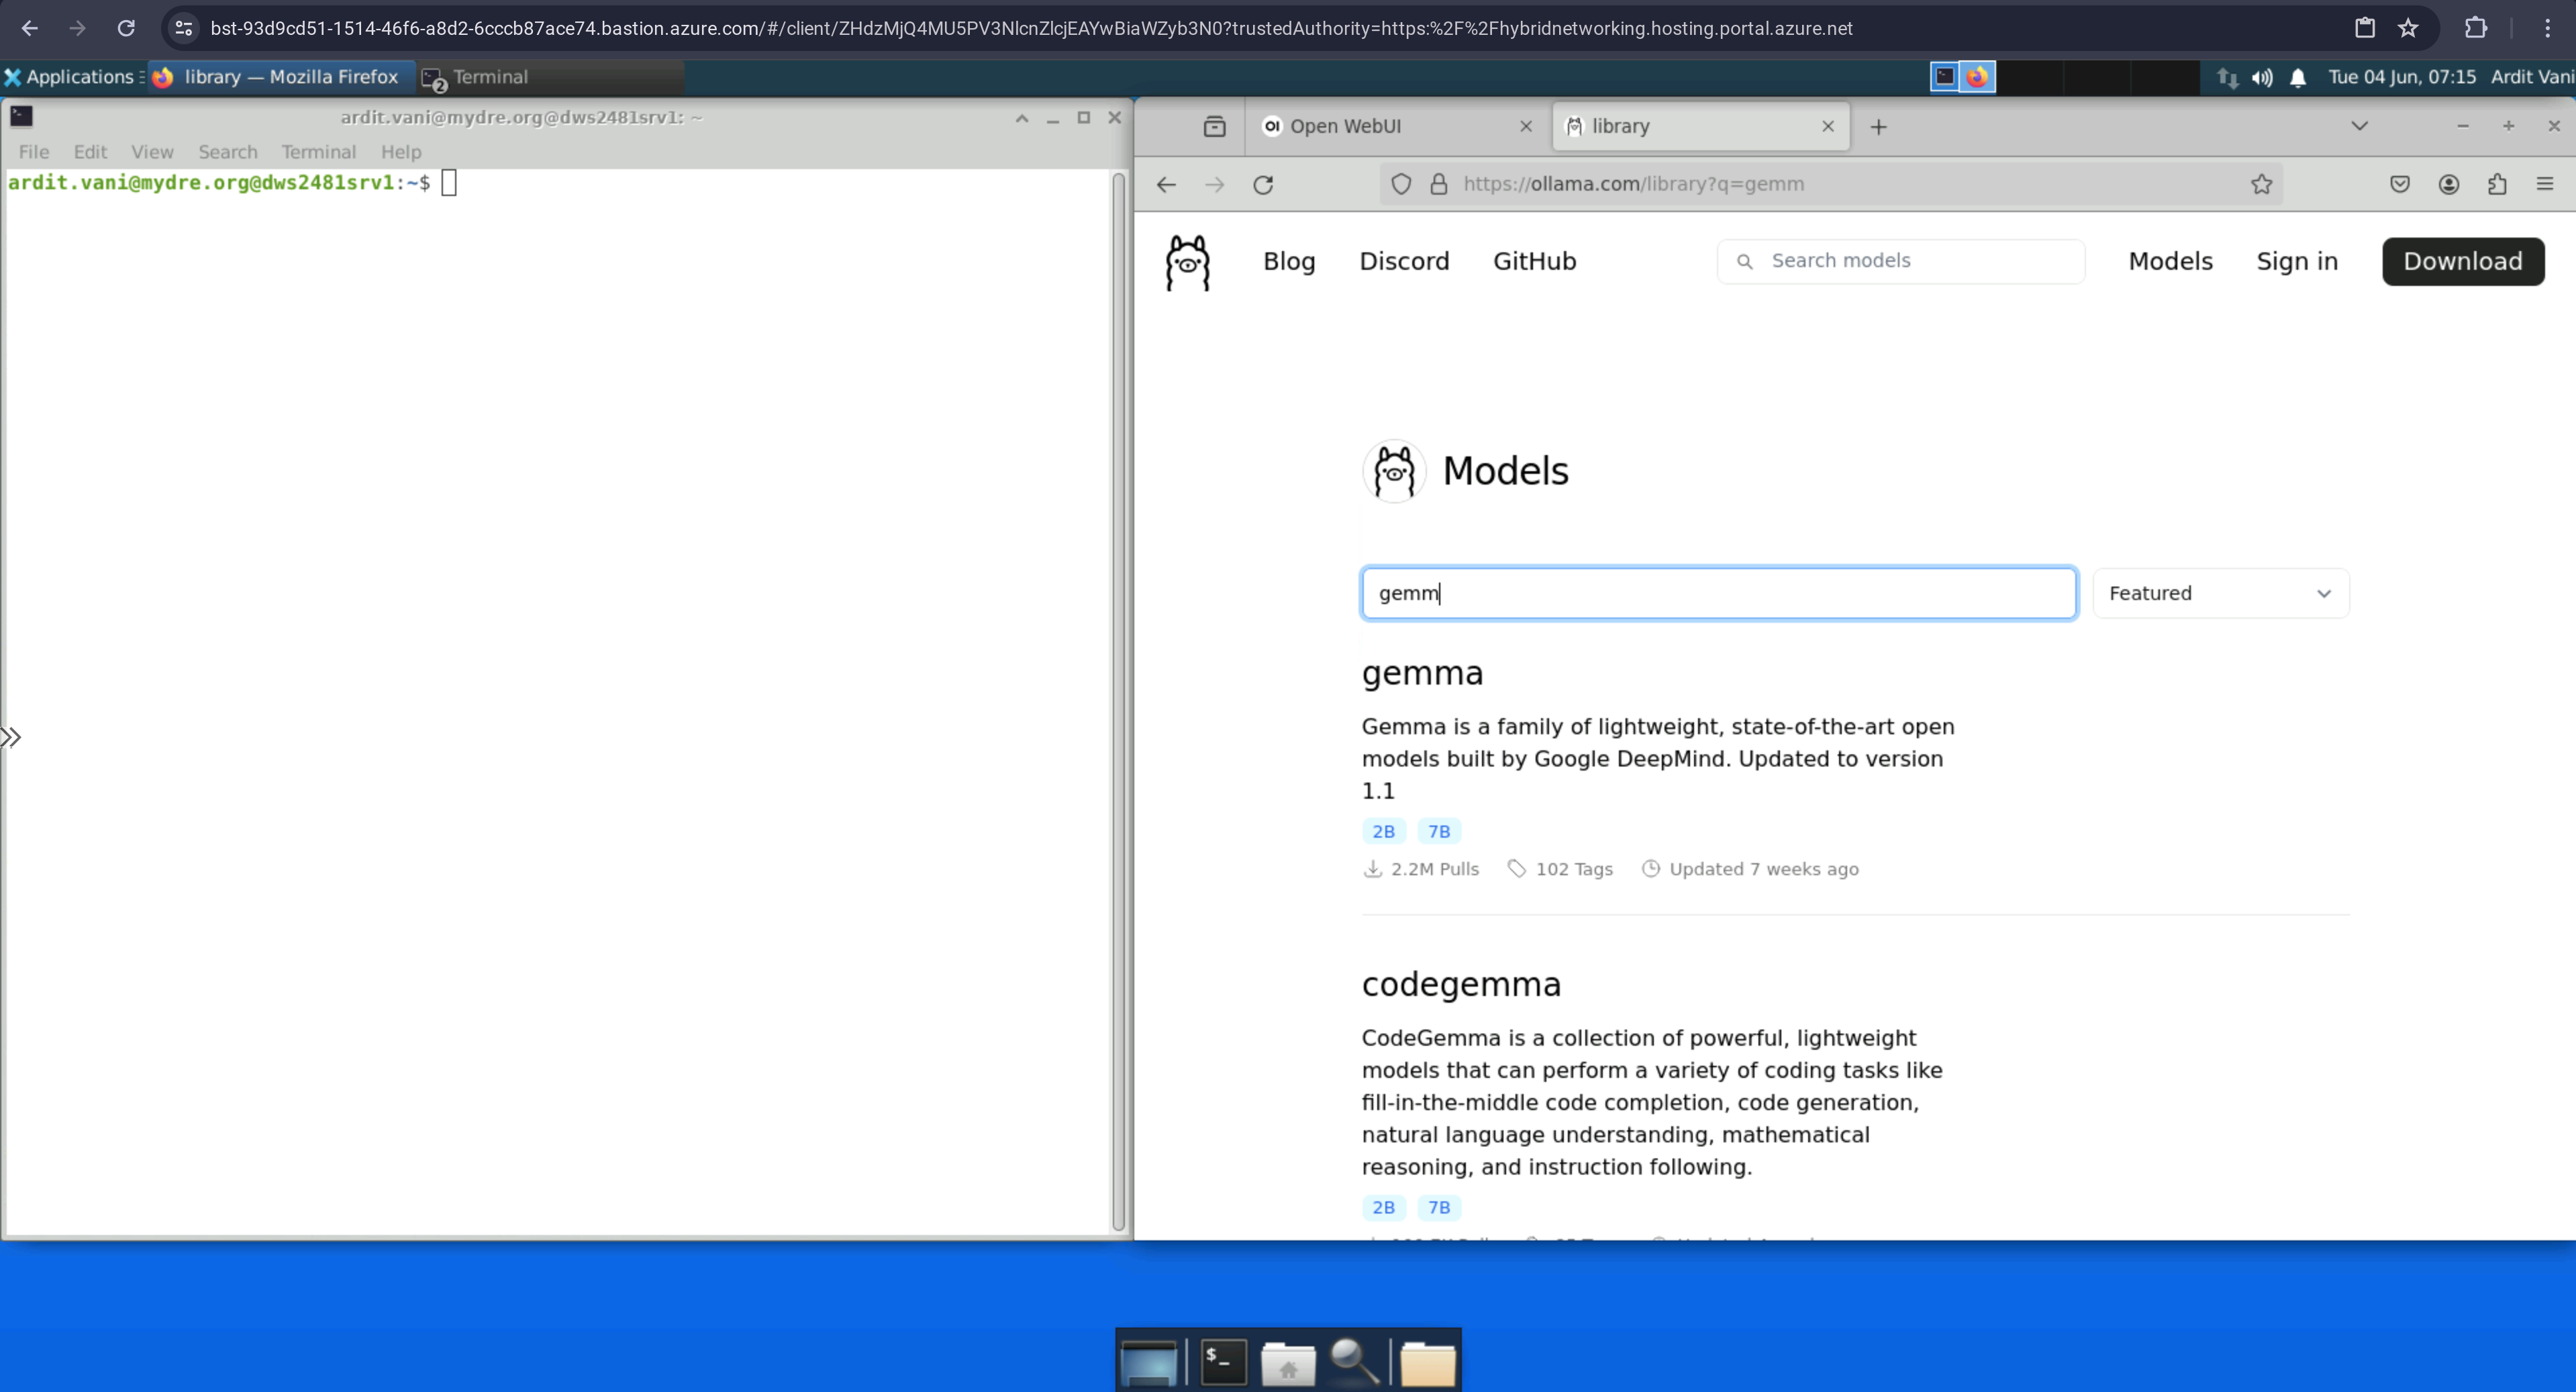Click the terminal window menu icon in titlebar
Screen dimensions: 2576x1392
tap(21, 117)
